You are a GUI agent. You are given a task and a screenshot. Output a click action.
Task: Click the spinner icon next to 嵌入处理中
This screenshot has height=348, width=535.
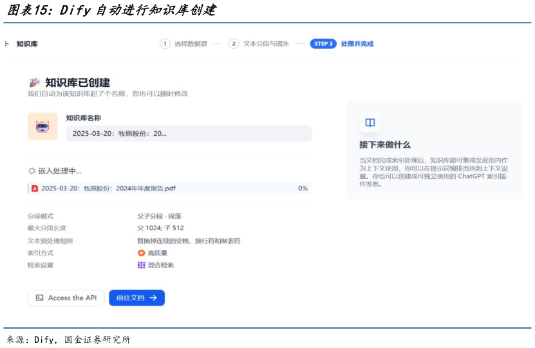(x=32, y=170)
